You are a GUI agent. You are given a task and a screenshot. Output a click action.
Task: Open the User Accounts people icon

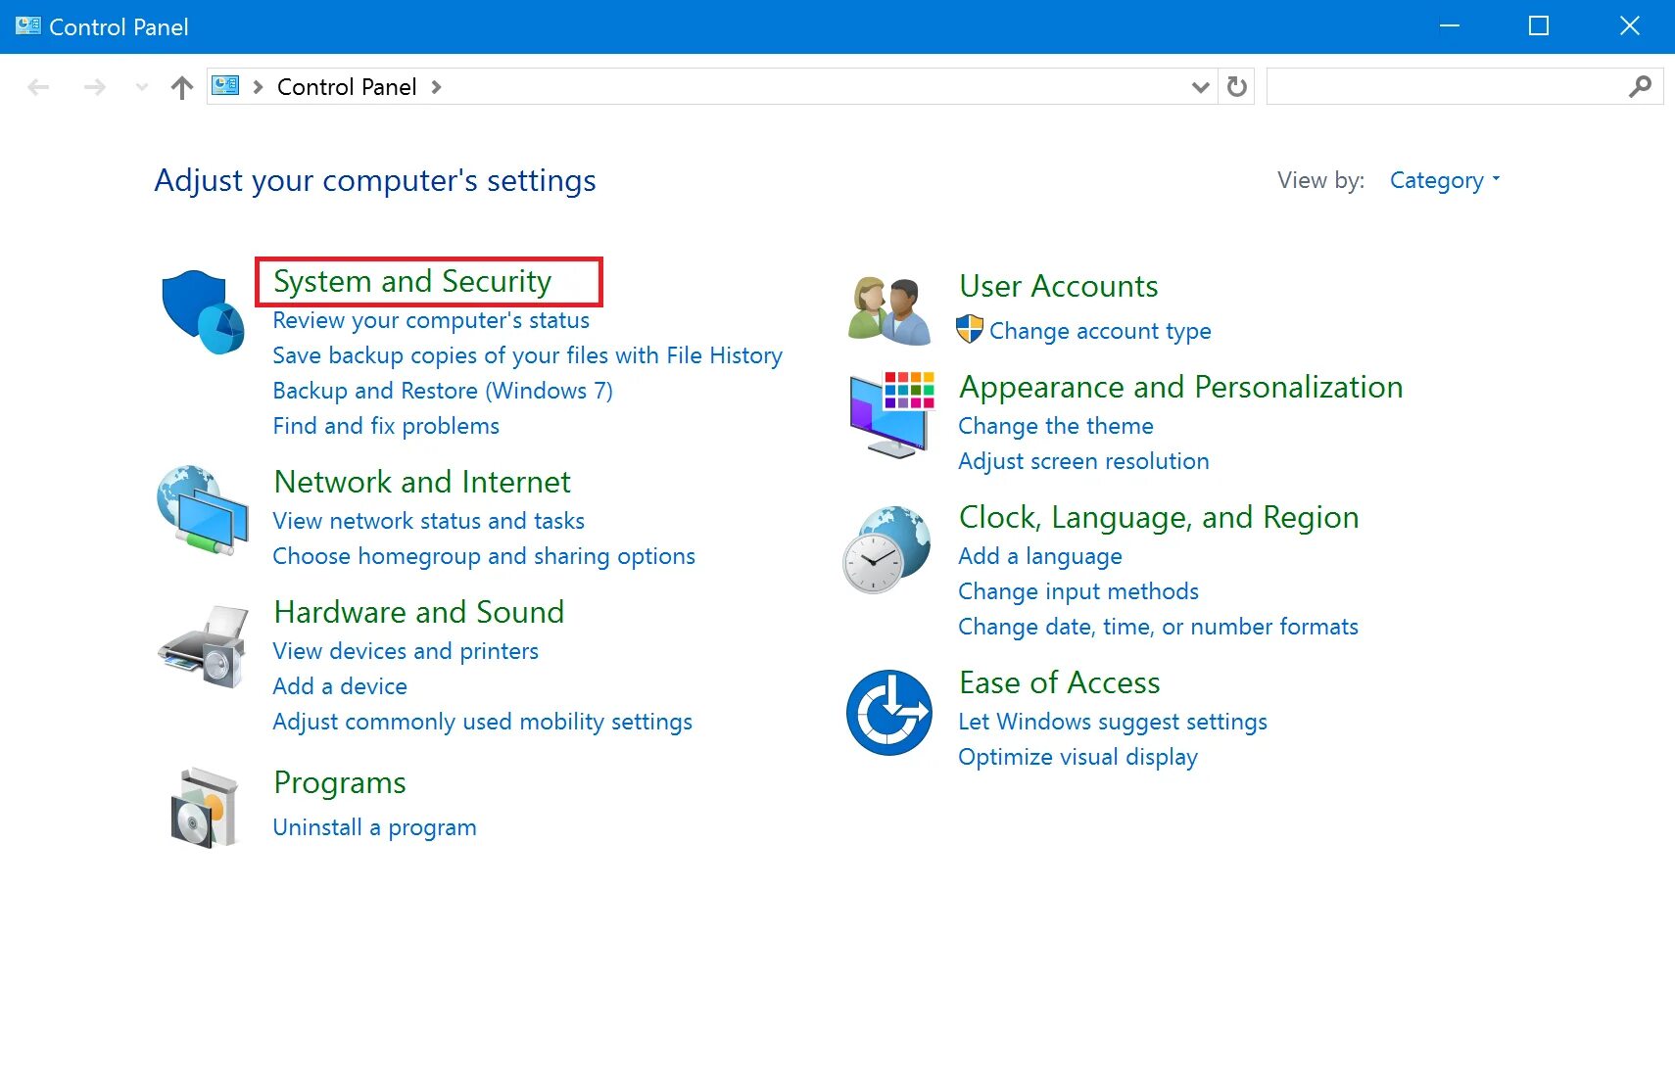pyautogui.click(x=889, y=310)
